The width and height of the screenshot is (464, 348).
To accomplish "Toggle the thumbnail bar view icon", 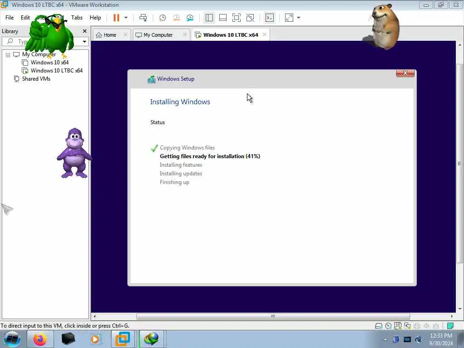I will coord(223,18).
